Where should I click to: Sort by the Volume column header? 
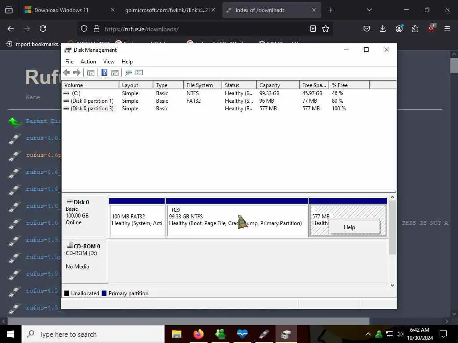(x=90, y=85)
